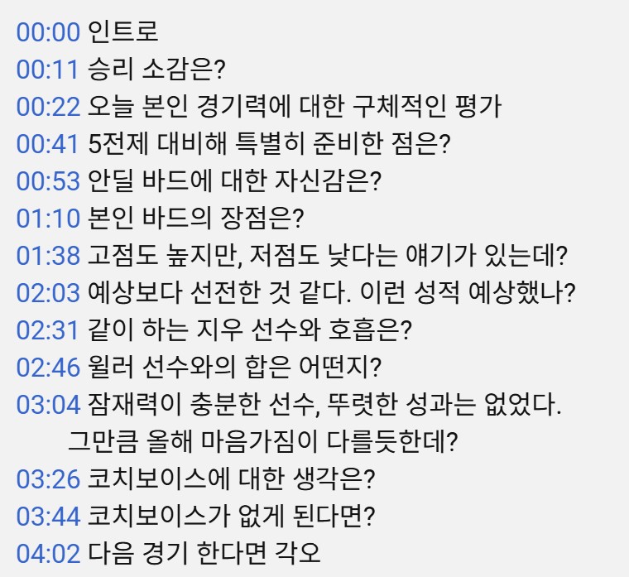Viewport: 629px width, 577px height.
Task: Click the 00:11 timestamp link
Action: tap(48, 70)
